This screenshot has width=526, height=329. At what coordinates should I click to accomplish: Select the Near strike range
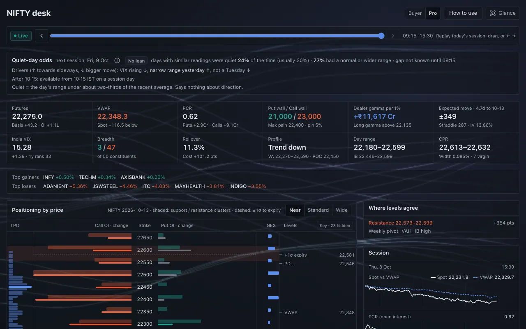click(x=295, y=210)
